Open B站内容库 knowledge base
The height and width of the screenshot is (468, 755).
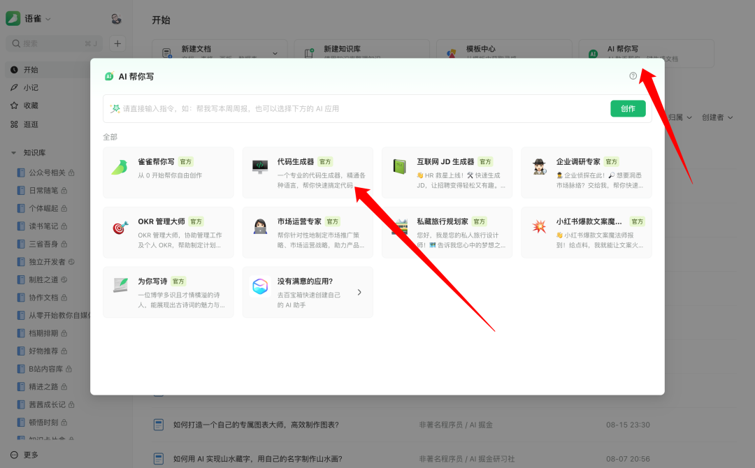(x=45, y=369)
